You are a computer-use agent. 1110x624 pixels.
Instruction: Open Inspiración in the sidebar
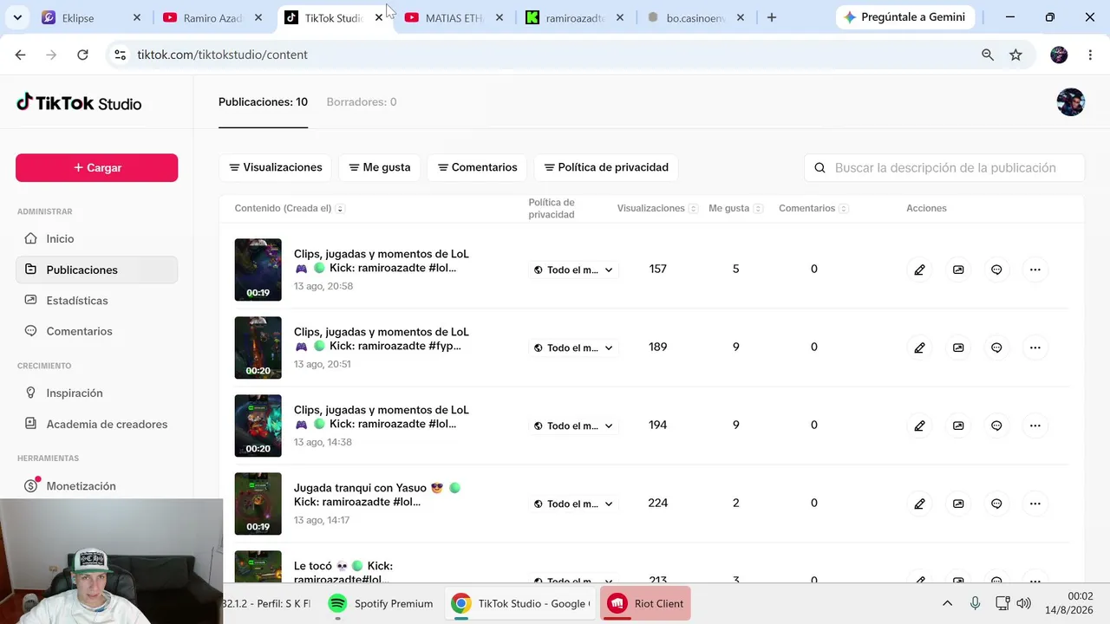coord(96,393)
